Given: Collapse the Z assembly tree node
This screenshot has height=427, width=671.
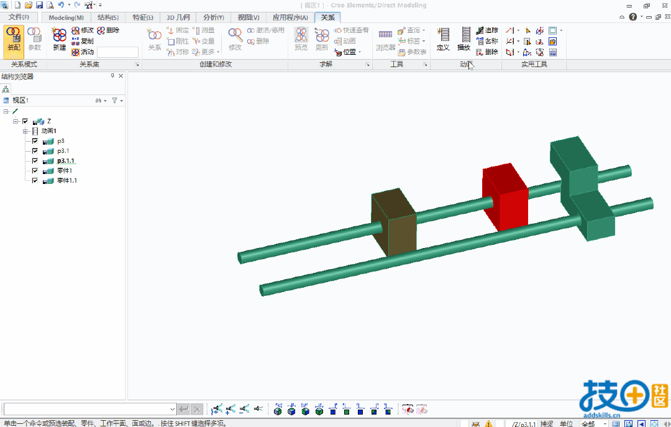Looking at the screenshot, I should click(16, 121).
